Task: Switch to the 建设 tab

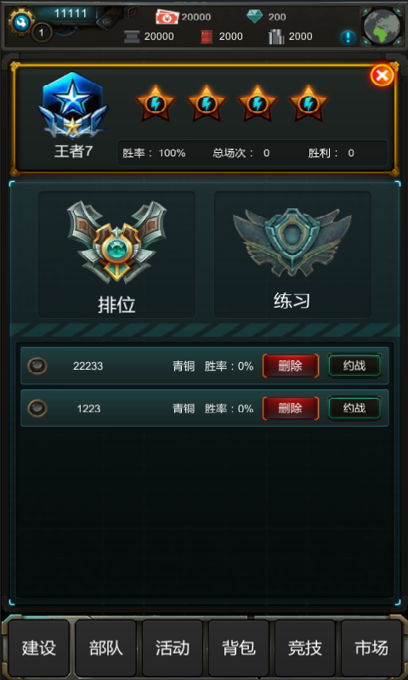Action: (39, 648)
